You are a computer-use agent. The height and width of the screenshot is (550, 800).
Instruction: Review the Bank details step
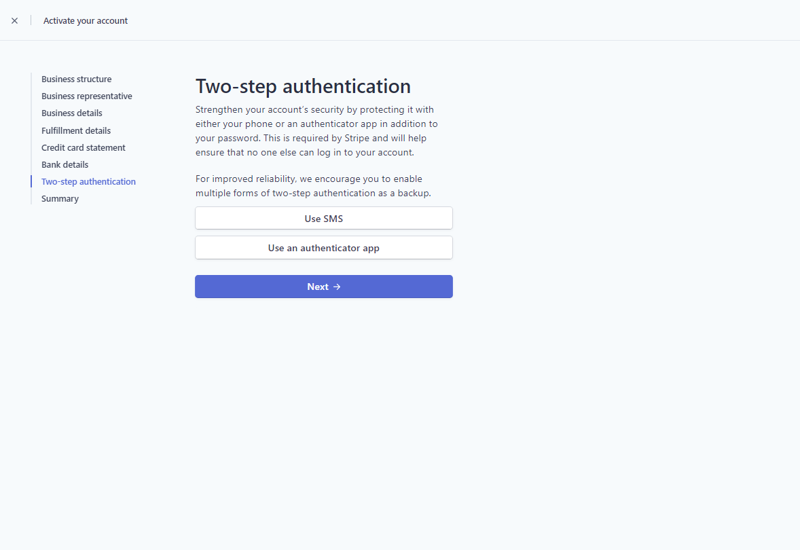[65, 164]
